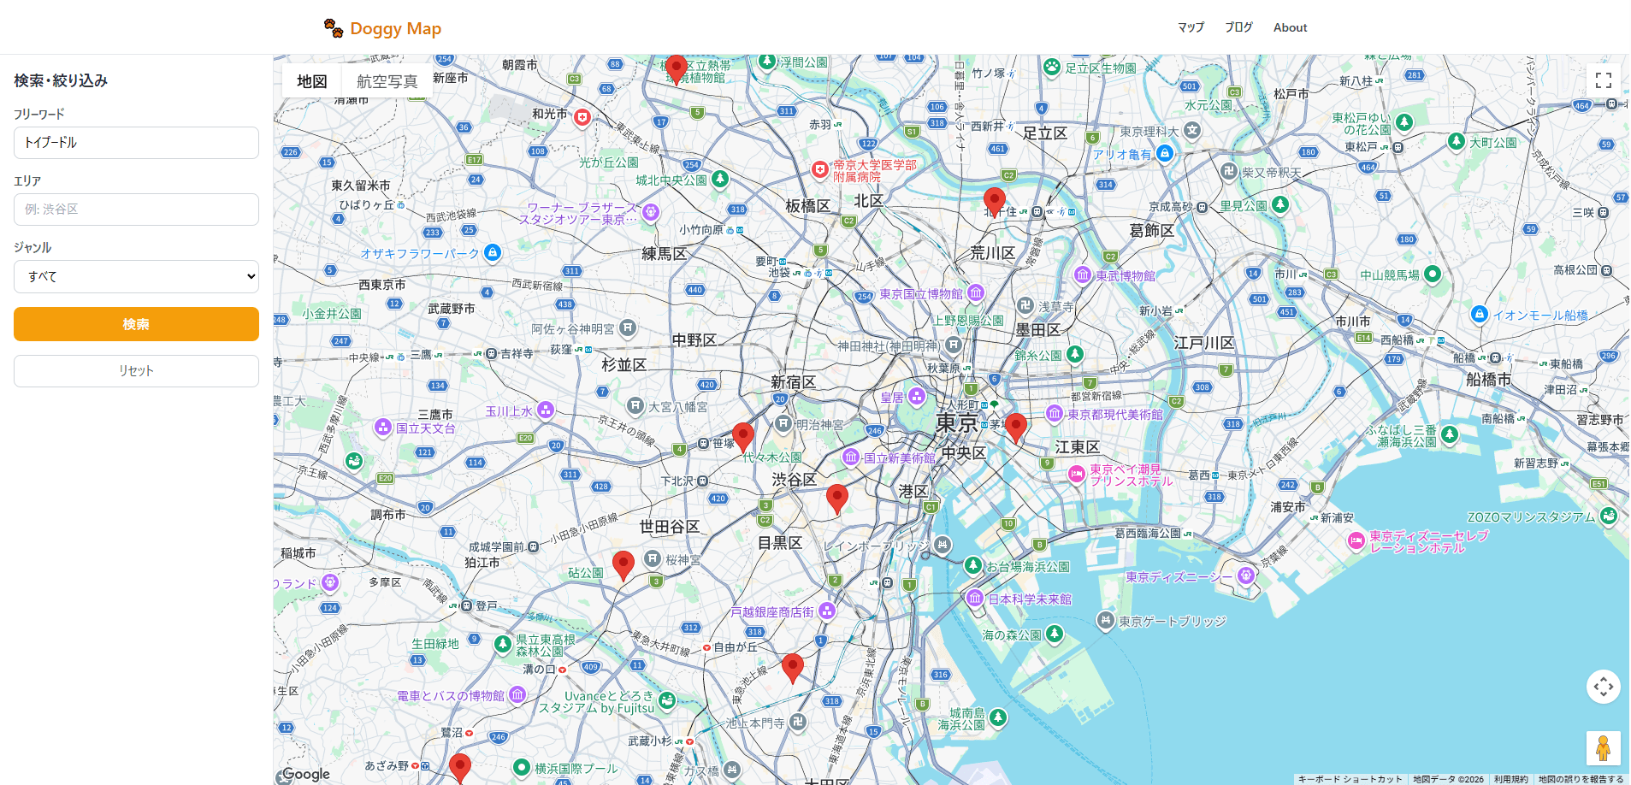1631x785 pixels.
Task: Click the 錦糸公園 park icon
Action: click(x=1075, y=353)
